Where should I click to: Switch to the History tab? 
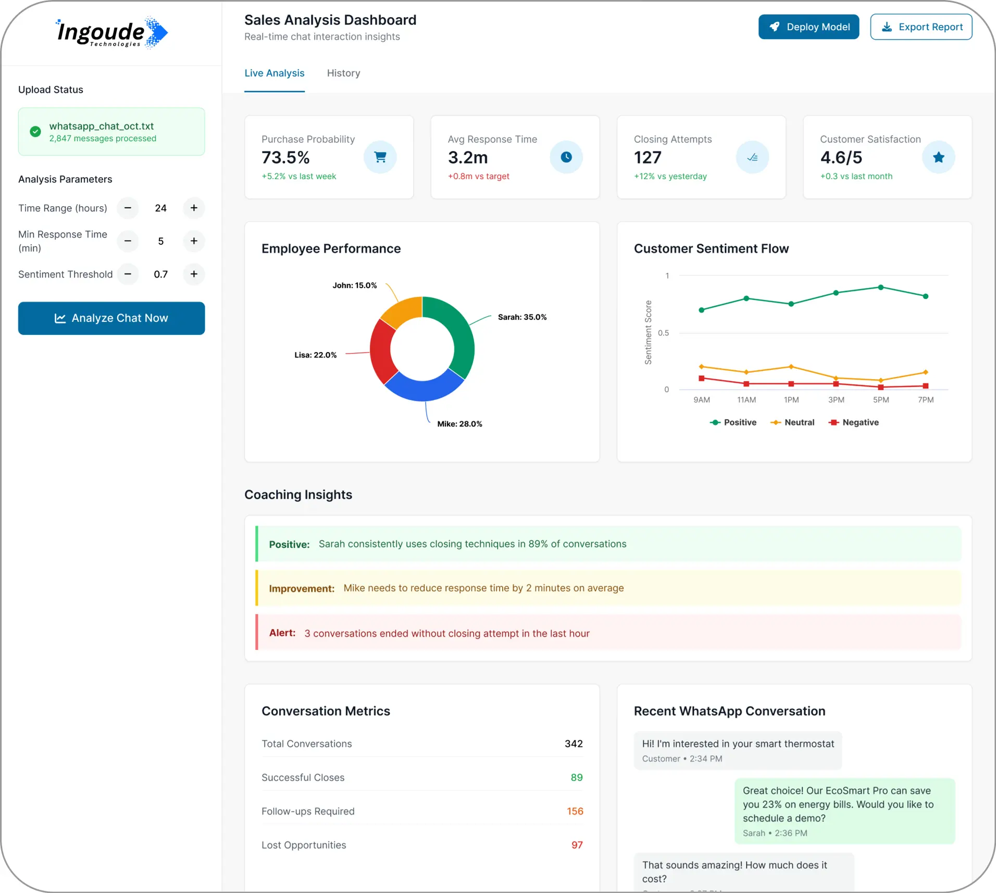[343, 73]
